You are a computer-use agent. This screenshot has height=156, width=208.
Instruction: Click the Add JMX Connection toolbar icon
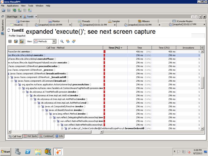tap(19, 10)
